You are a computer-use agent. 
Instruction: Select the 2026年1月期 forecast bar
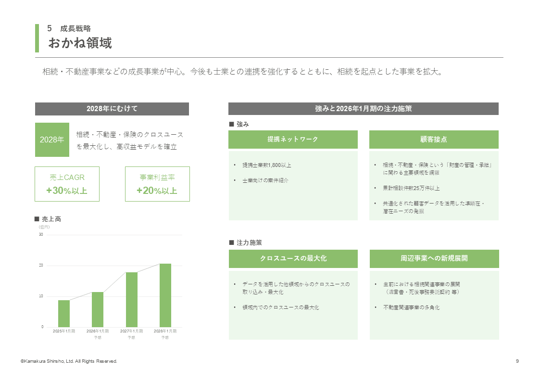(98, 309)
